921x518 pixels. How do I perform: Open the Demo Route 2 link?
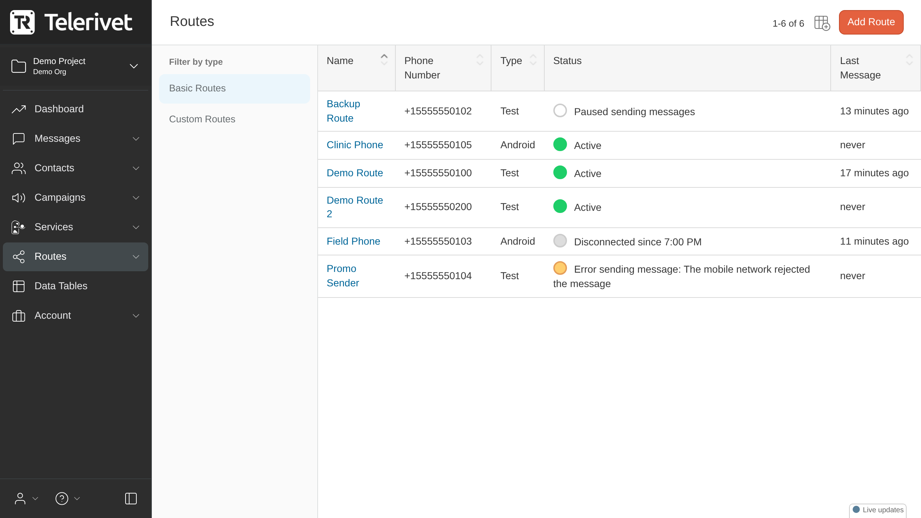[x=355, y=207]
